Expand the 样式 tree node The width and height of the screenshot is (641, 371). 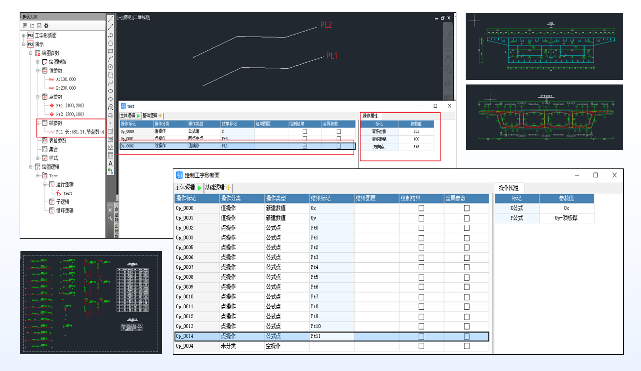38,158
